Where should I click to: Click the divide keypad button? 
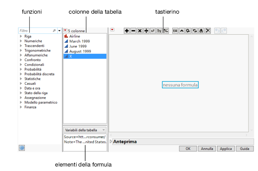[x=146, y=31]
